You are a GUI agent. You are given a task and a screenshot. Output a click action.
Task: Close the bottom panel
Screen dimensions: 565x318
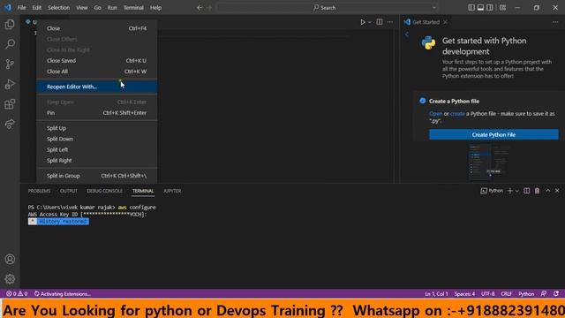[x=557, y=191]
